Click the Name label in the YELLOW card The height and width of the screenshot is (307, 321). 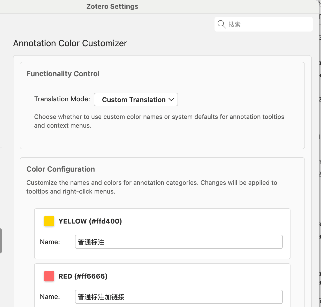click(50, 242)
